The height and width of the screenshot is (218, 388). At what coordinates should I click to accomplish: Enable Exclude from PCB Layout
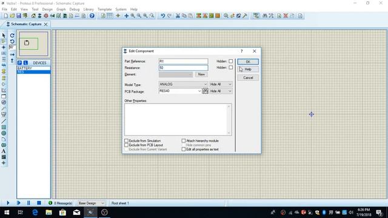126,145
